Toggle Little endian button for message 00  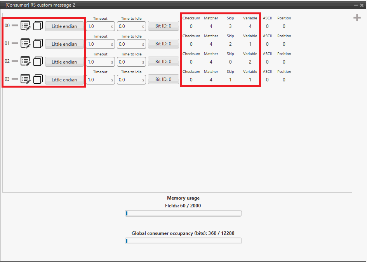tap(64, 26)
